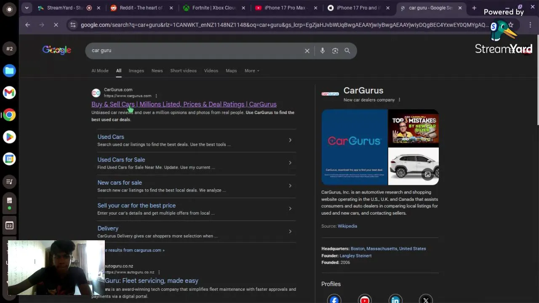Select the AI Mode search filter

(100, 71)
